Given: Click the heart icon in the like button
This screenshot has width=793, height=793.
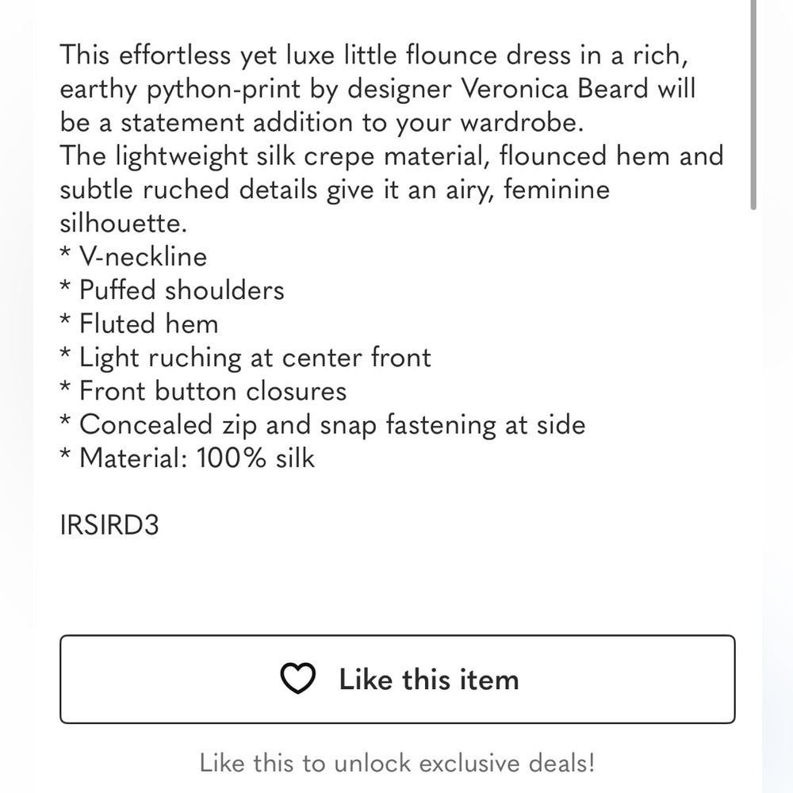Looking at the screenshot, I should (298, 679).
